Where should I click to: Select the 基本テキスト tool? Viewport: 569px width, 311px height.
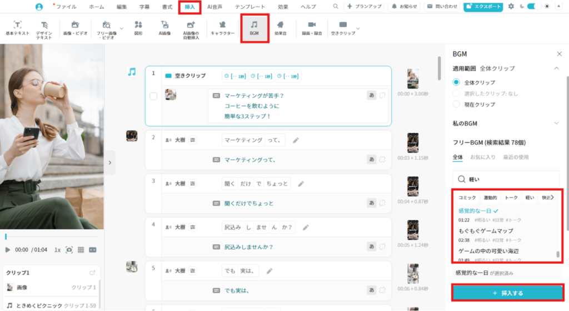coord(17,28)
